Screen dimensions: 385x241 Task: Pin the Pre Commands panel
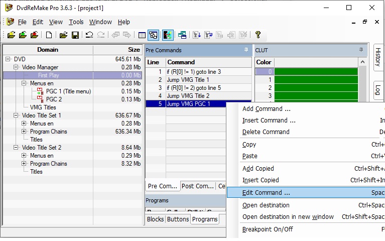coord(246,50)
